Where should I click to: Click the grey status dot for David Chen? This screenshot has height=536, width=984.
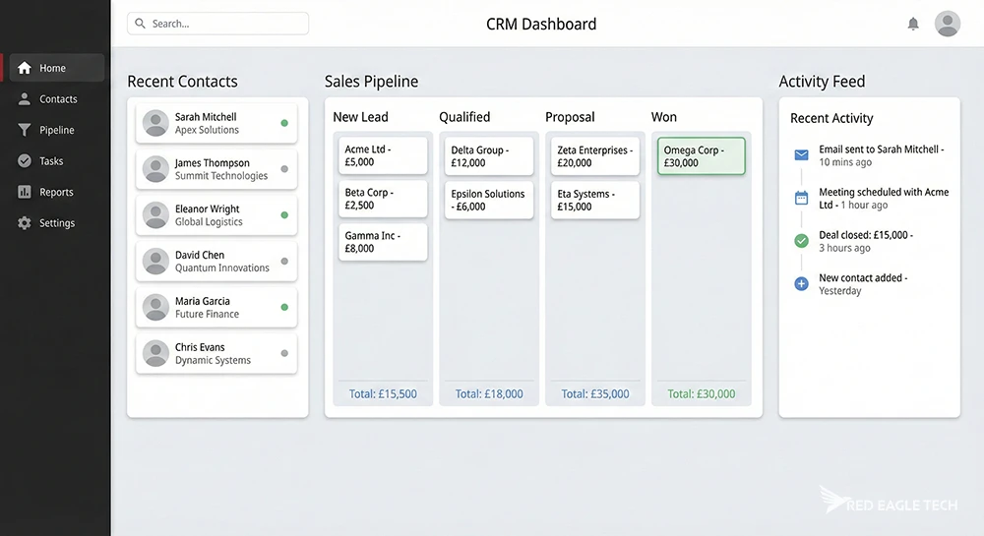point(284,262)
